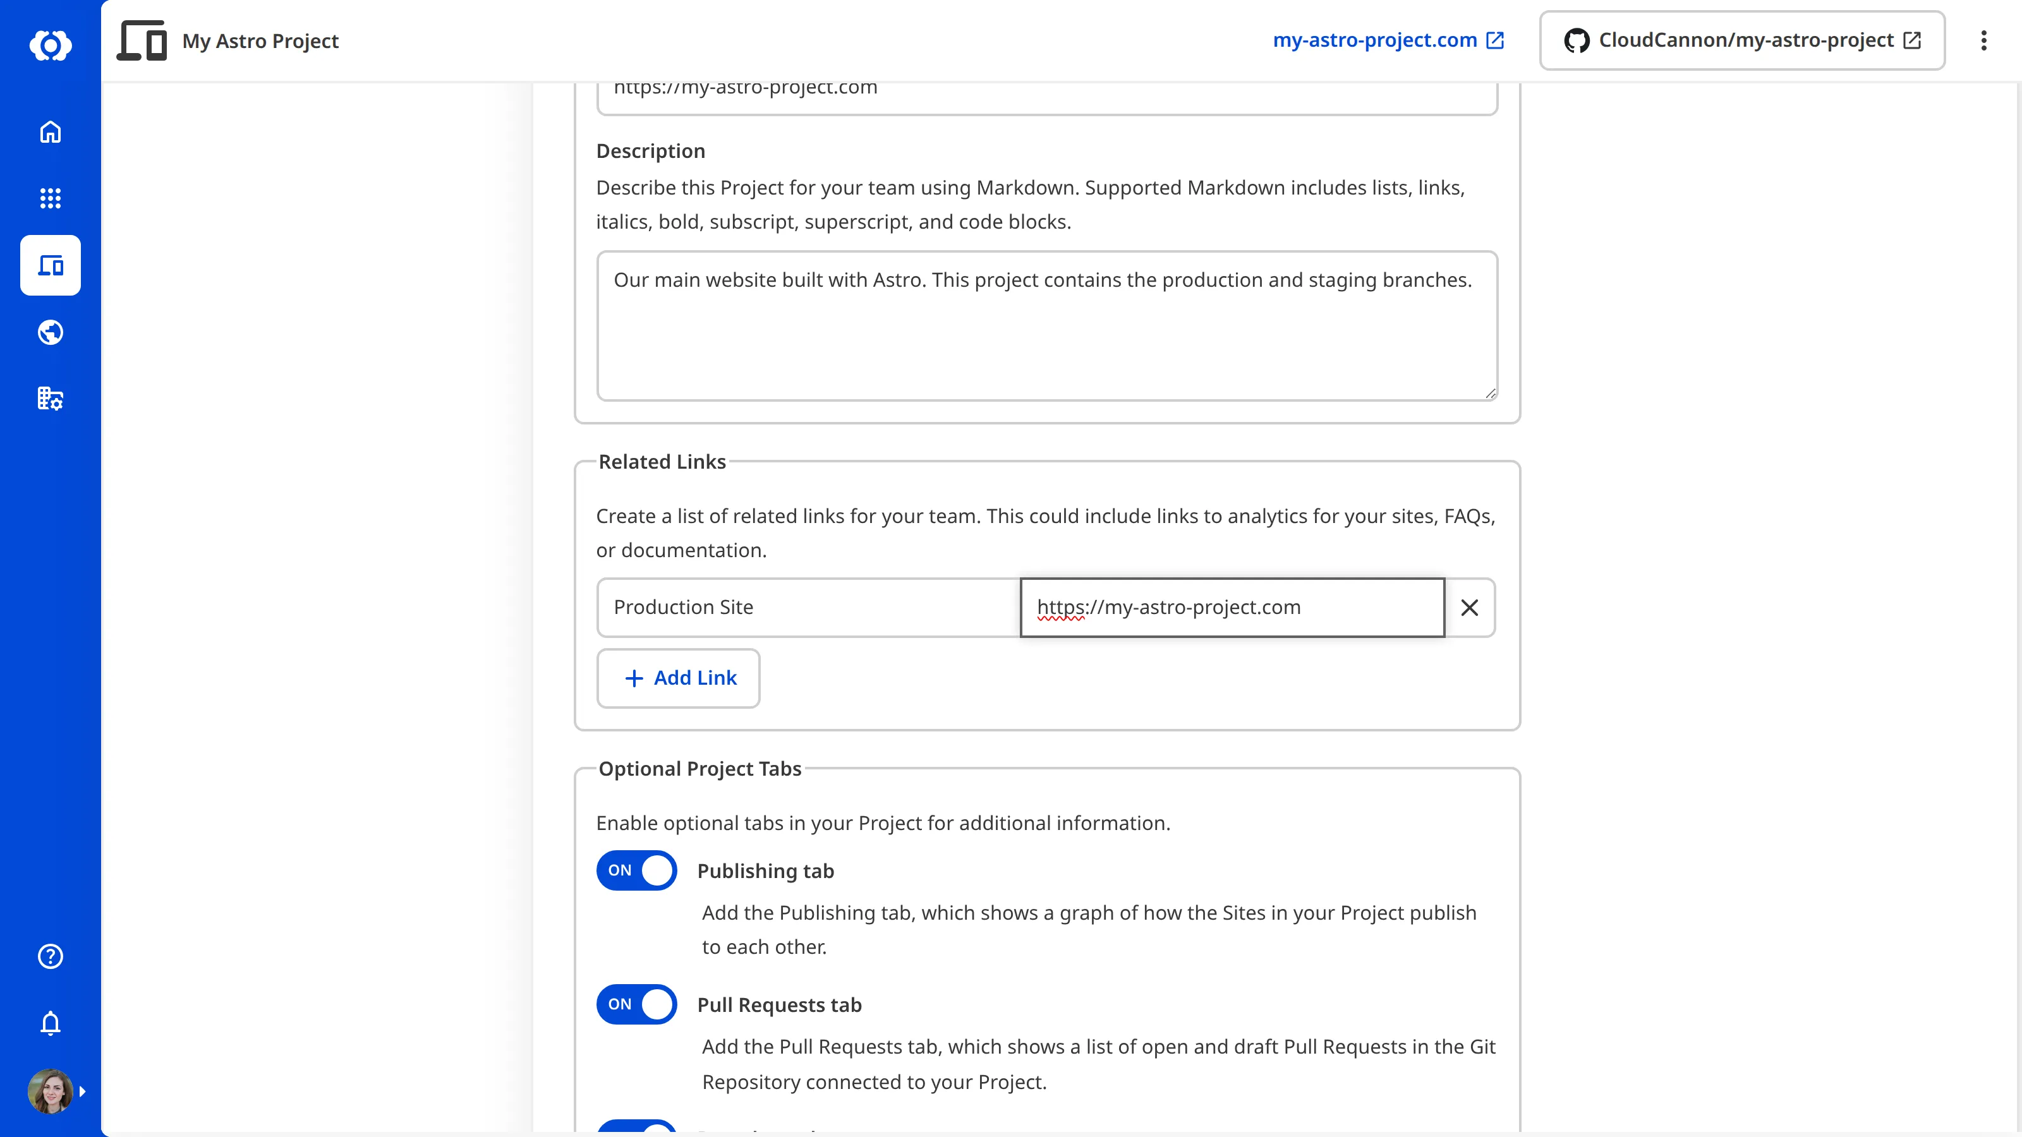Click the Production Site link name field
Viewport: 2022px width, 1137px height.
tap(809, 606)
